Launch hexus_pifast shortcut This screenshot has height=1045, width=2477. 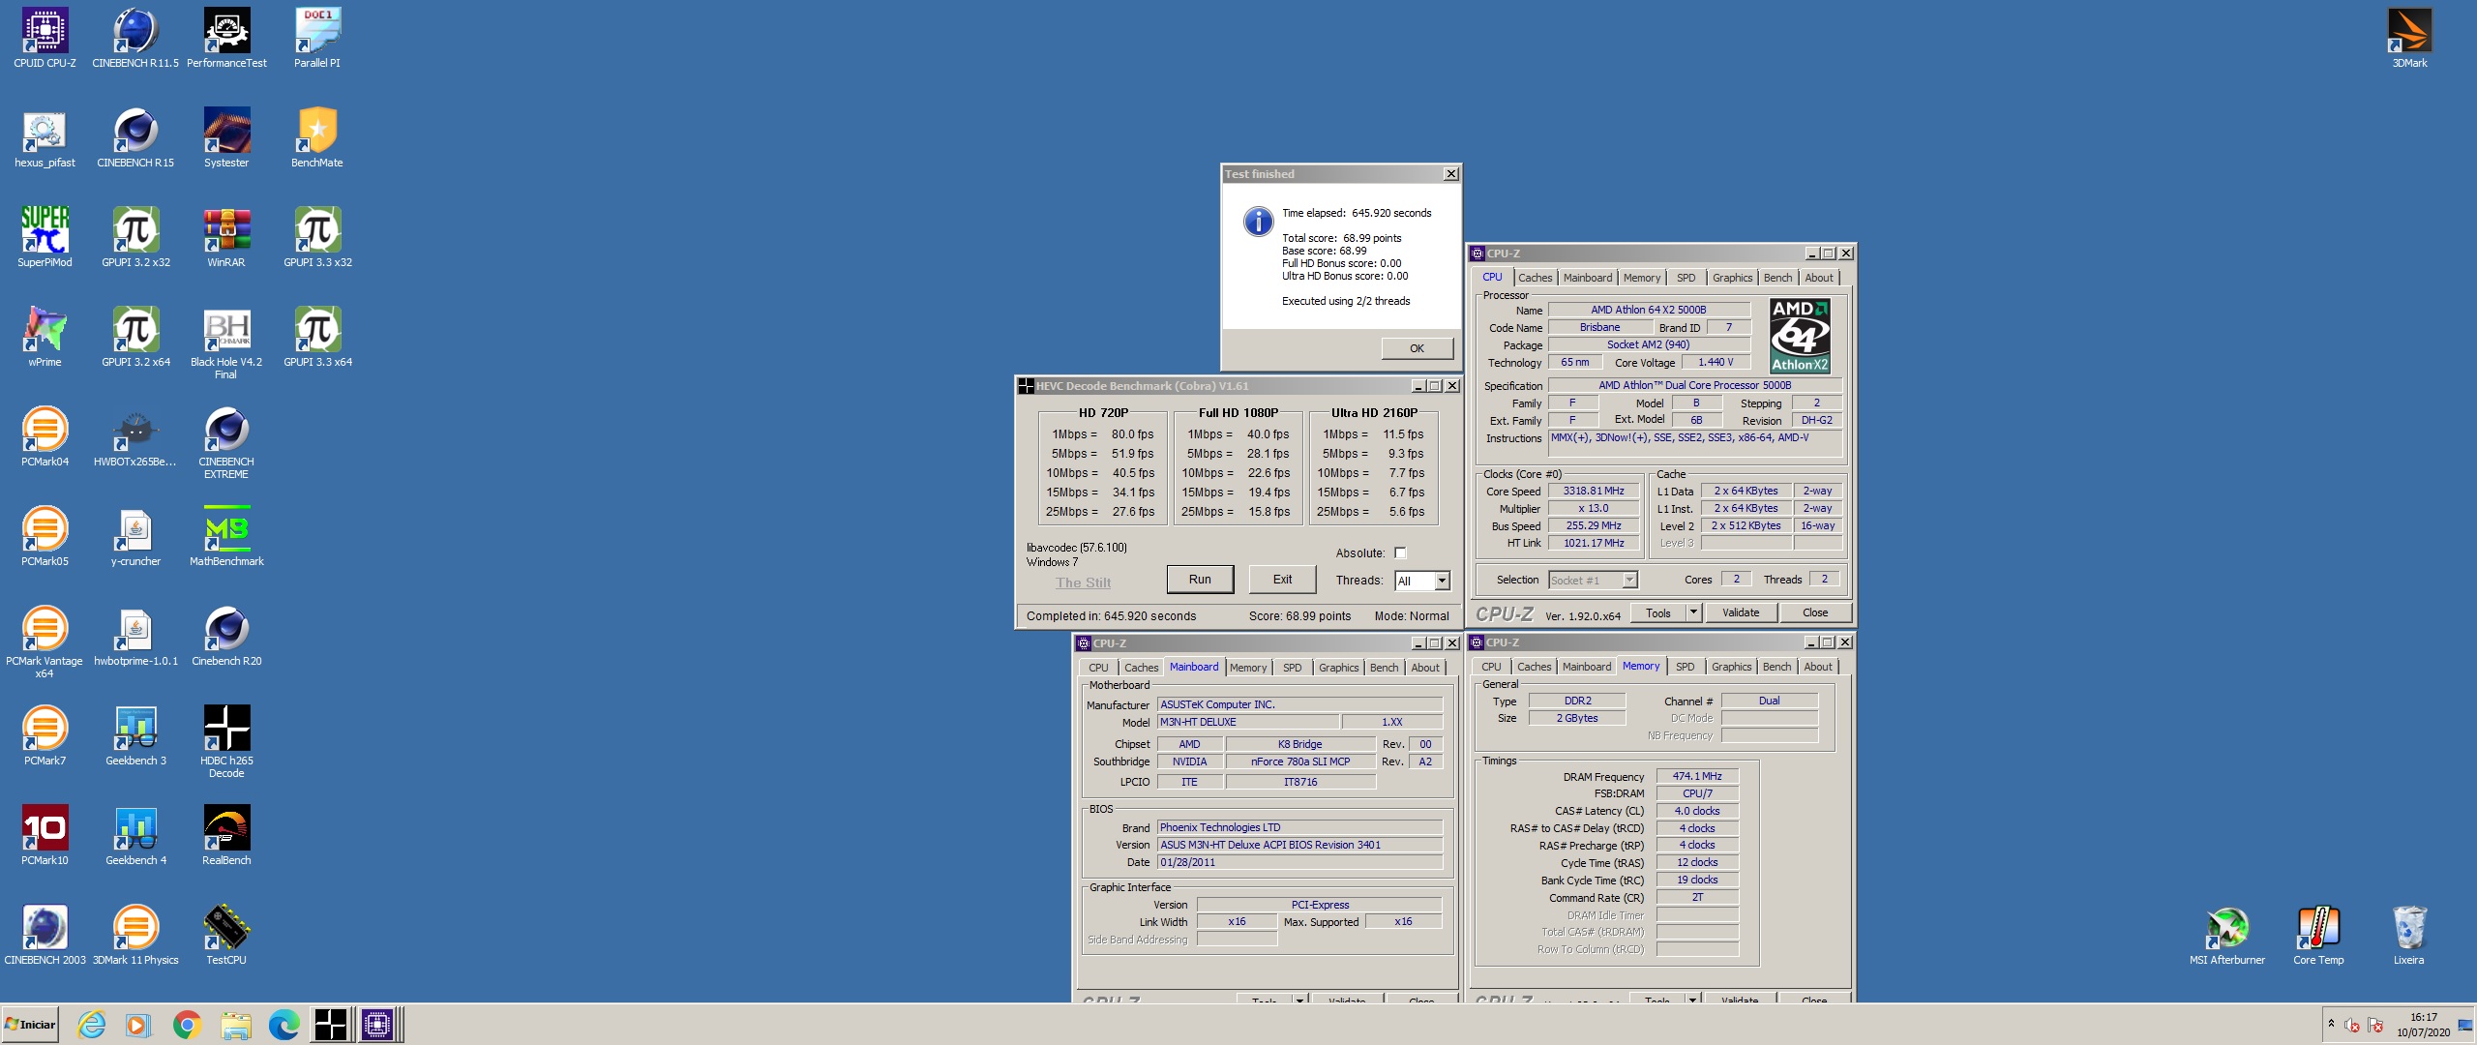coord(45,138)
